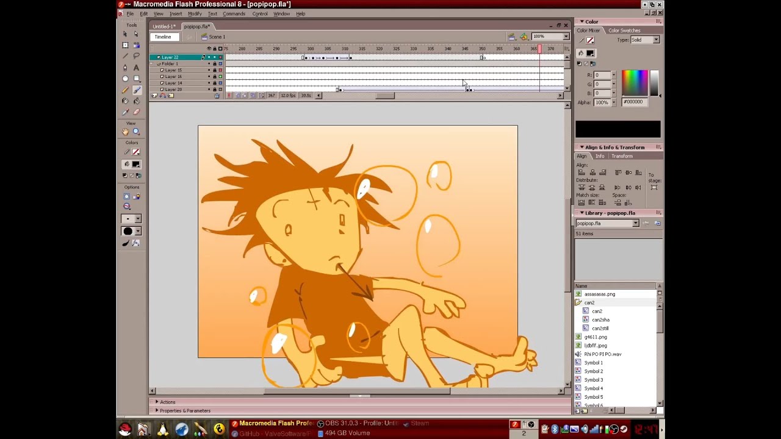
Task: Open the brush shape dropdown
Action: tap(138, 232)
